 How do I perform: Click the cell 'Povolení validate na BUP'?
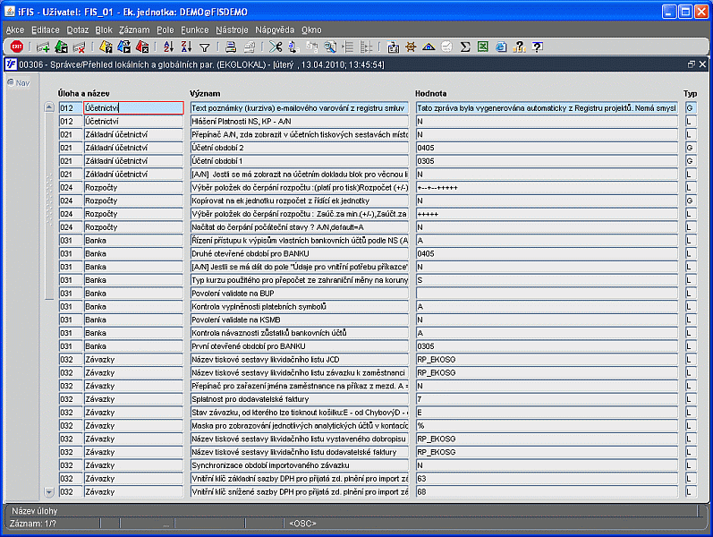tap(299, 293)
